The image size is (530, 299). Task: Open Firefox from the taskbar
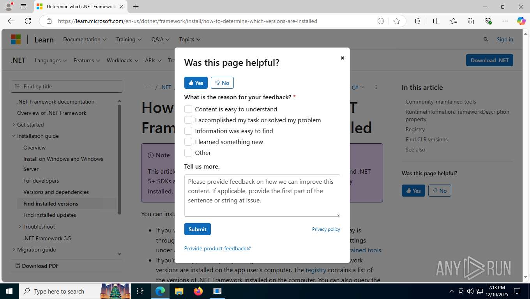198,291
